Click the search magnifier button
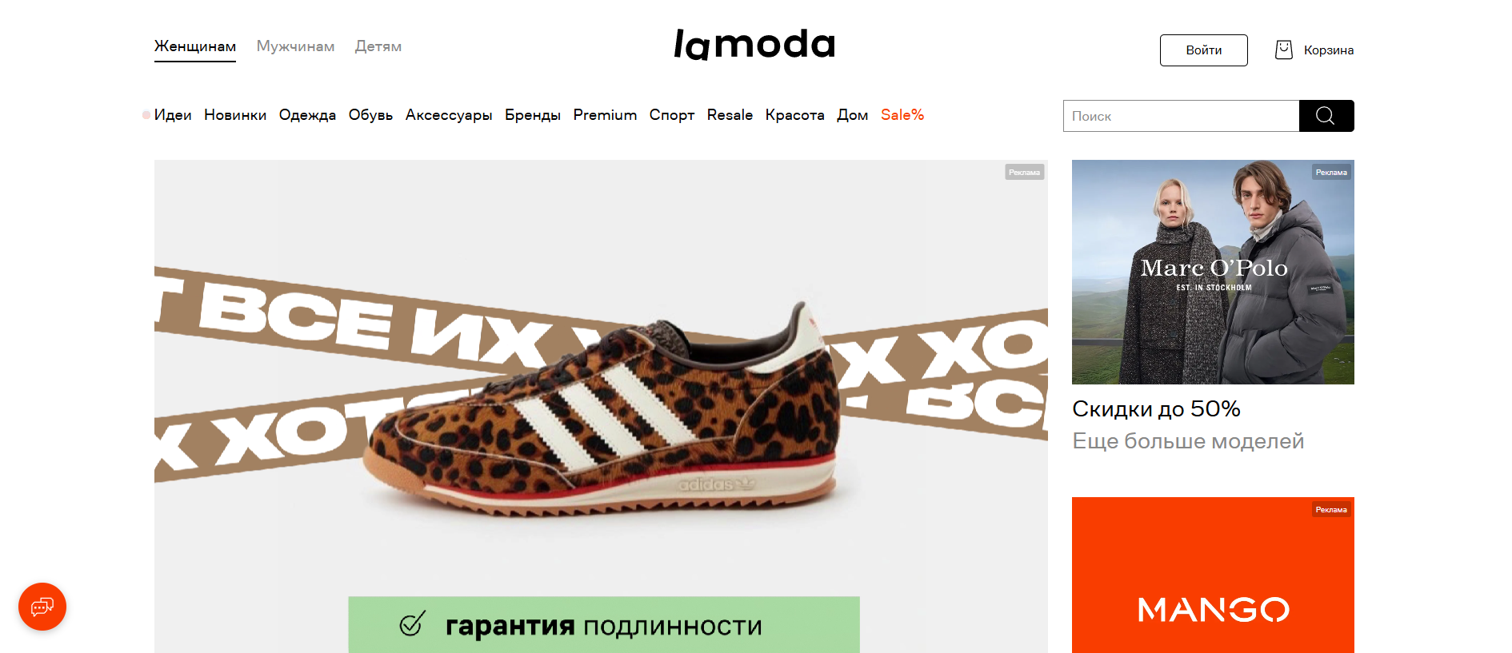 point(1326,116)
